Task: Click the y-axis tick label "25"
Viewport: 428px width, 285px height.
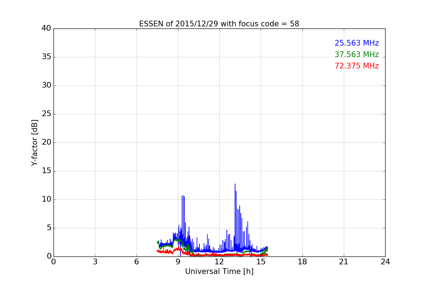Action: (x=46, y=114)
